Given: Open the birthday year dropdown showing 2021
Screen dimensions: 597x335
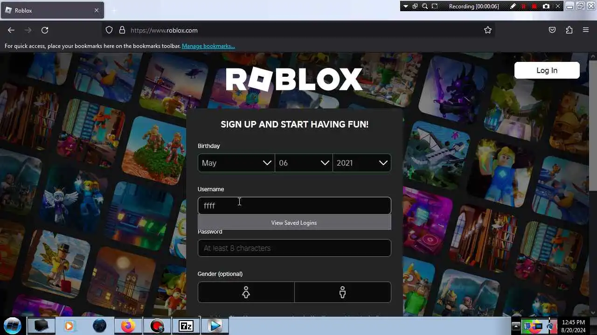Looking at the screenshot, I should (362, 163).
